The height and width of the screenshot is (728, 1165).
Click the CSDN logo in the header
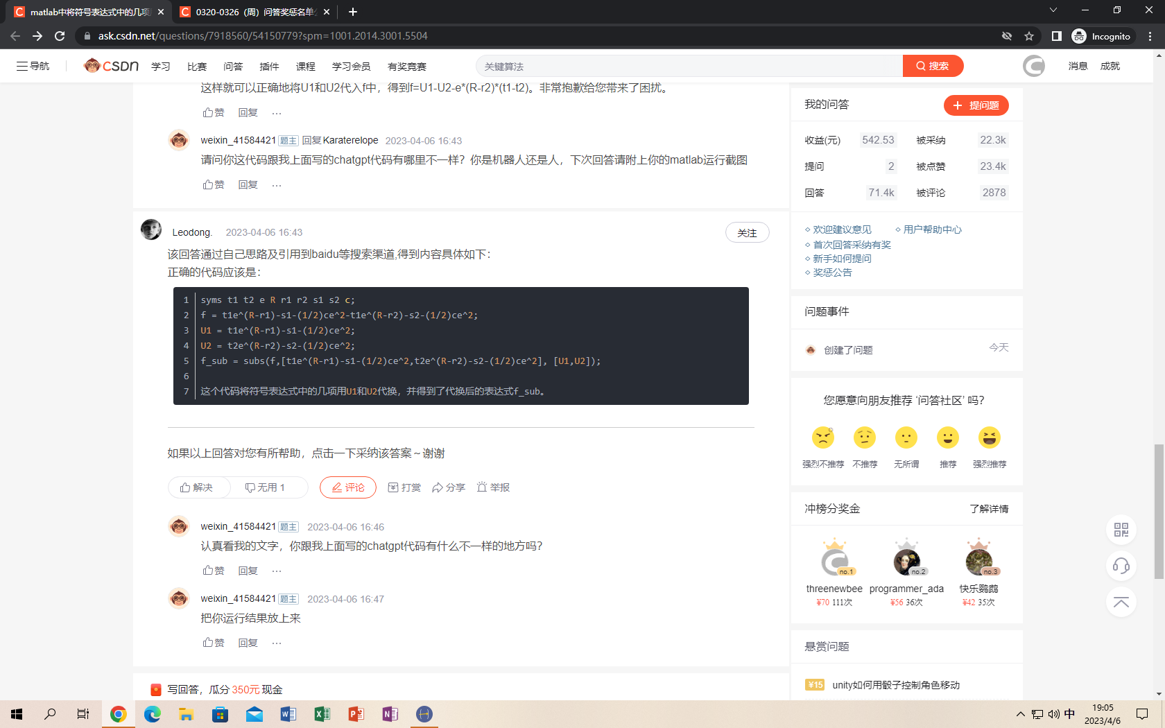pyautogui.click(x=111, y=66)
